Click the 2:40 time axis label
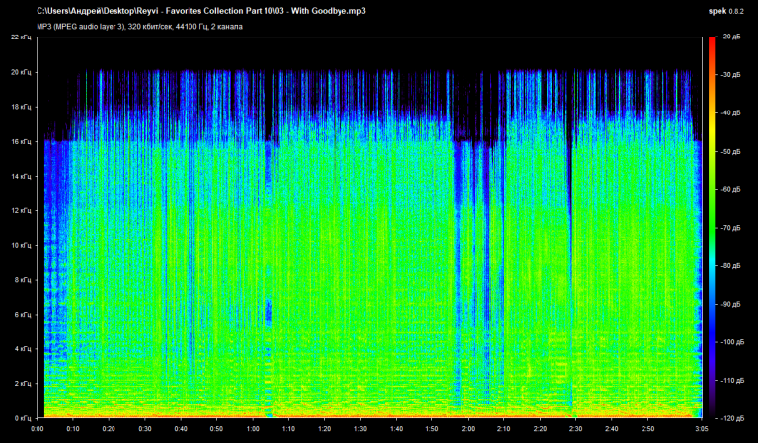This screenshot has height=443, width=758. [x=612, y=429]
